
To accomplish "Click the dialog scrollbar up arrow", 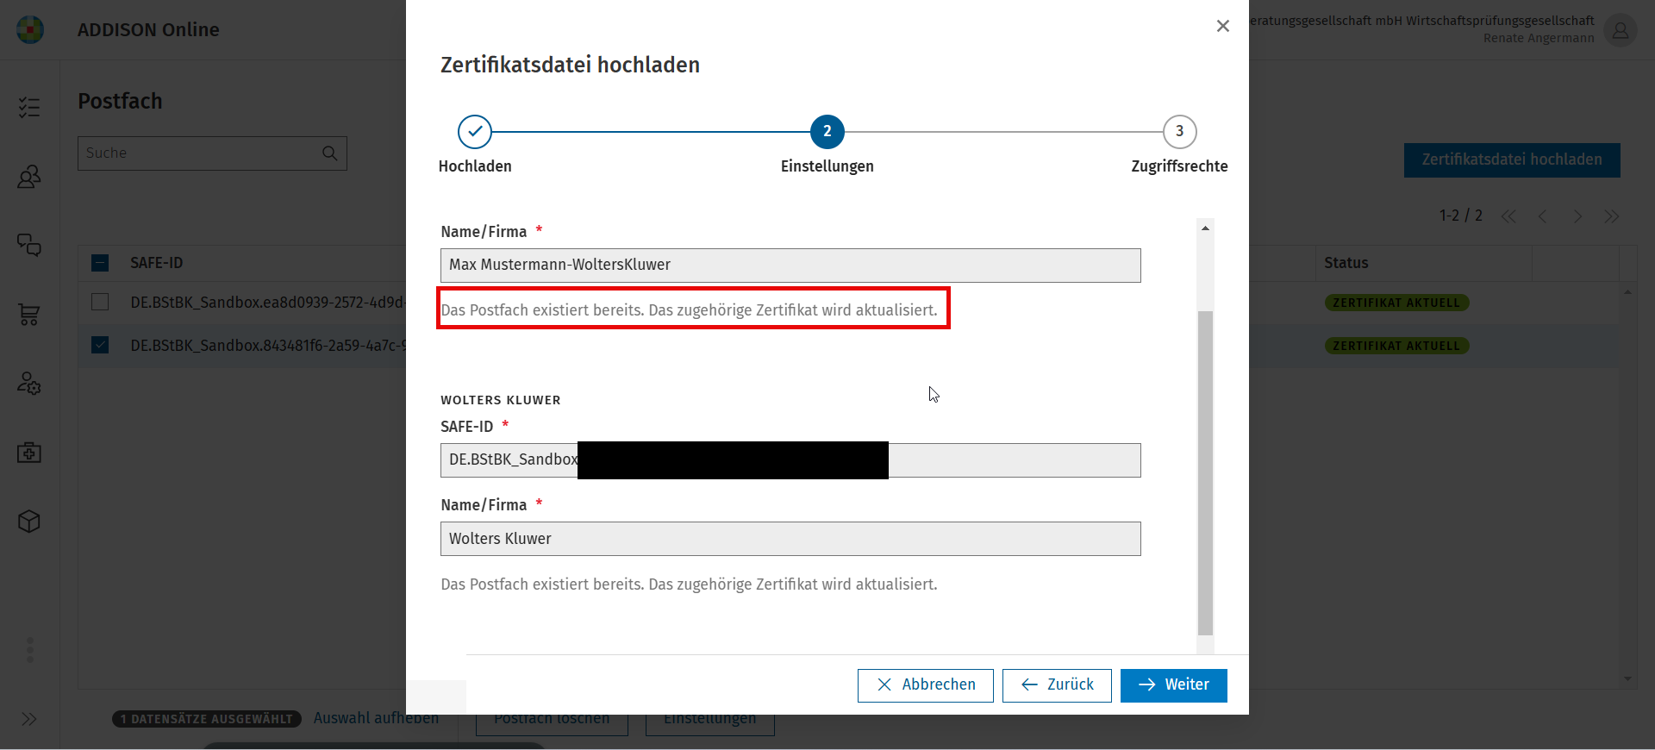I will pyautogui.click(x=1205, y=228).
